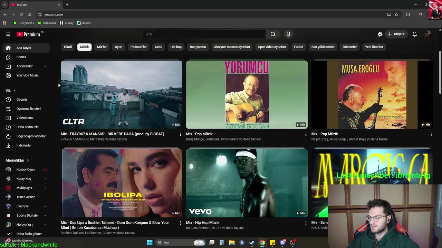Open Steam from the taskbar
The width and height of the screenshot is (442, 248).
(x=252, y=242)
